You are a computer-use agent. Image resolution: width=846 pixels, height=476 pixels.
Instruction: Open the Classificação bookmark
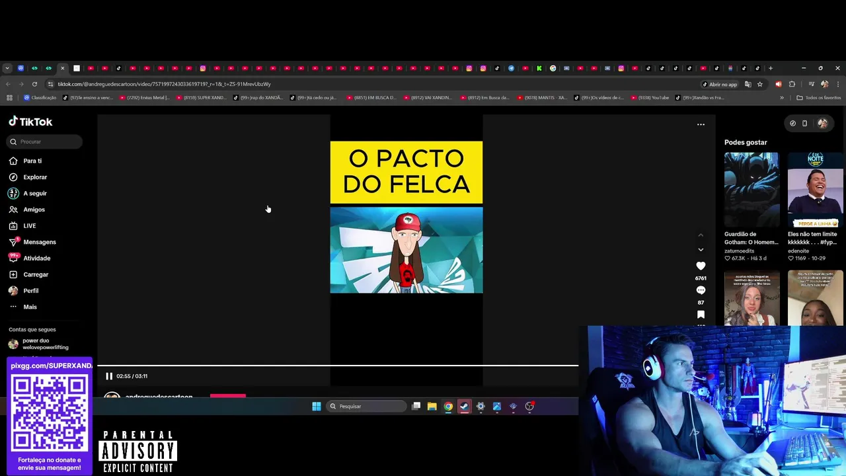point(40,98)
